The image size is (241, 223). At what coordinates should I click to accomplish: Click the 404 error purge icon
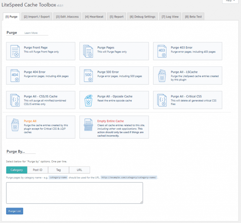[15, 76]
